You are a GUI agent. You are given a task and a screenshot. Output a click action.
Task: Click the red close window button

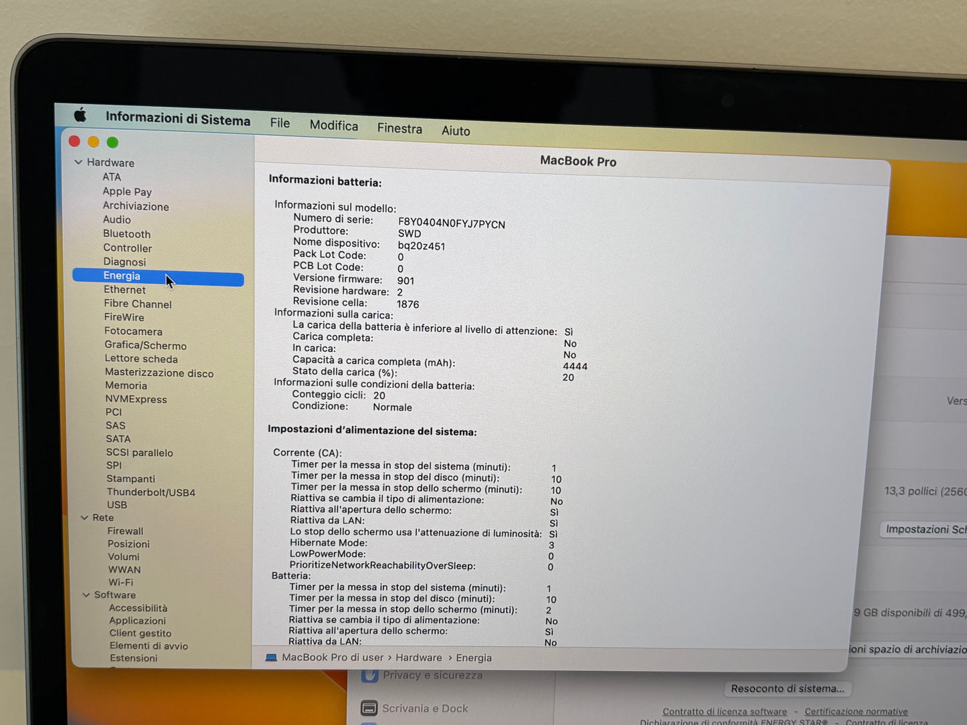click(x=74, y=141)
